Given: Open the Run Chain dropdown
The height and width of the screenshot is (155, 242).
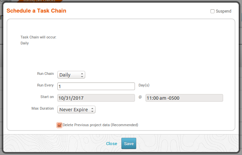Looking at the screenshot, I should click(71, 75).
